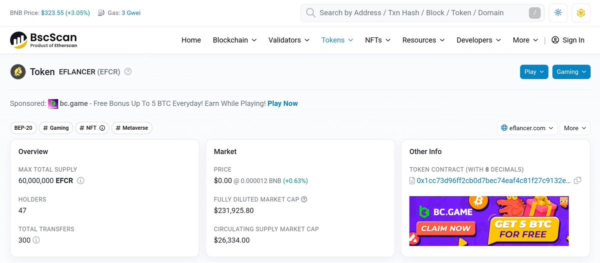Click the slash shortcut key badge
Viewport: 600px width, 263px height.
pyautogui.click(x=534, y=13)
